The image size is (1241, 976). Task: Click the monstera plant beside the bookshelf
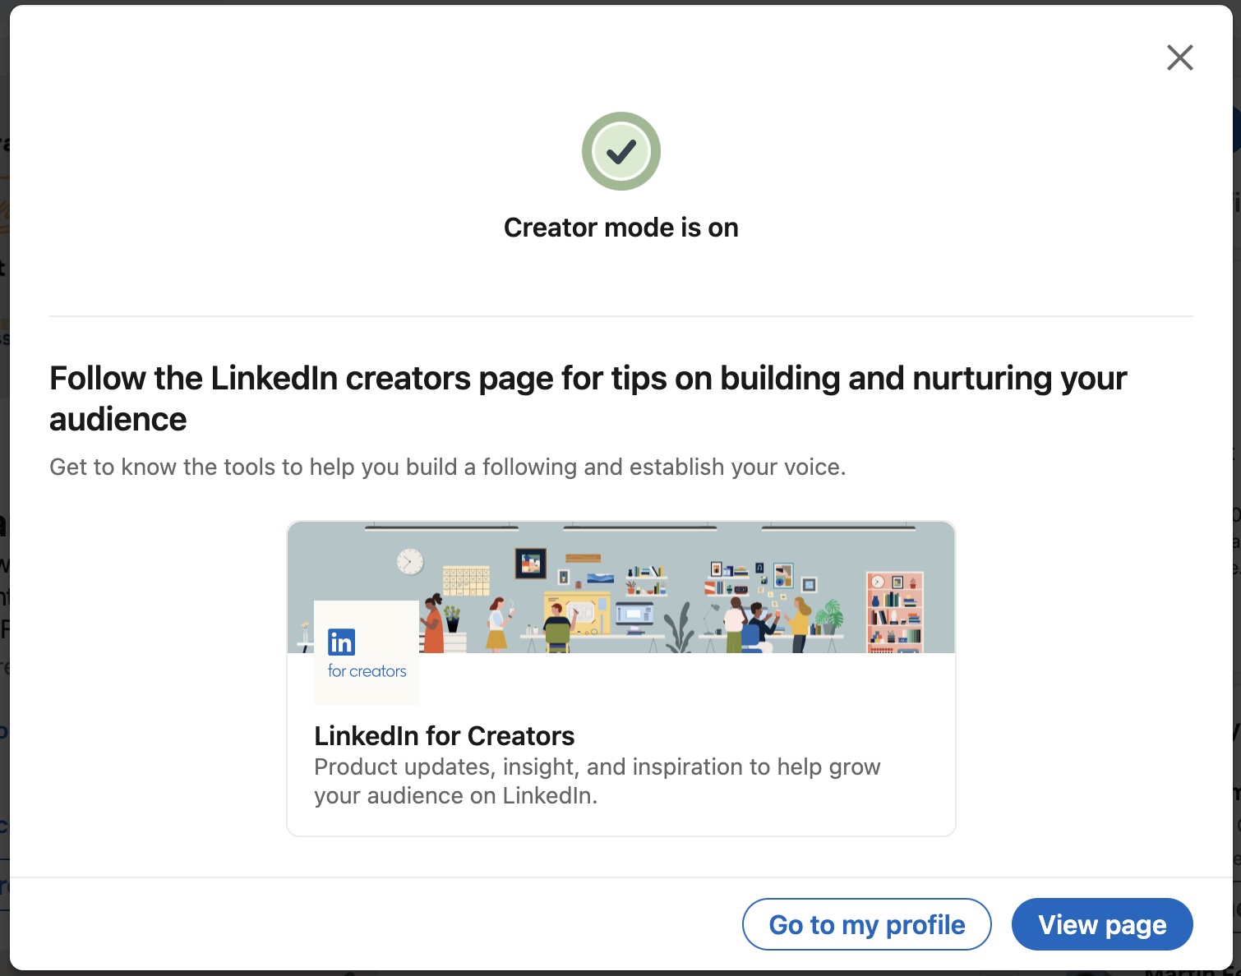tap(828, 617)
